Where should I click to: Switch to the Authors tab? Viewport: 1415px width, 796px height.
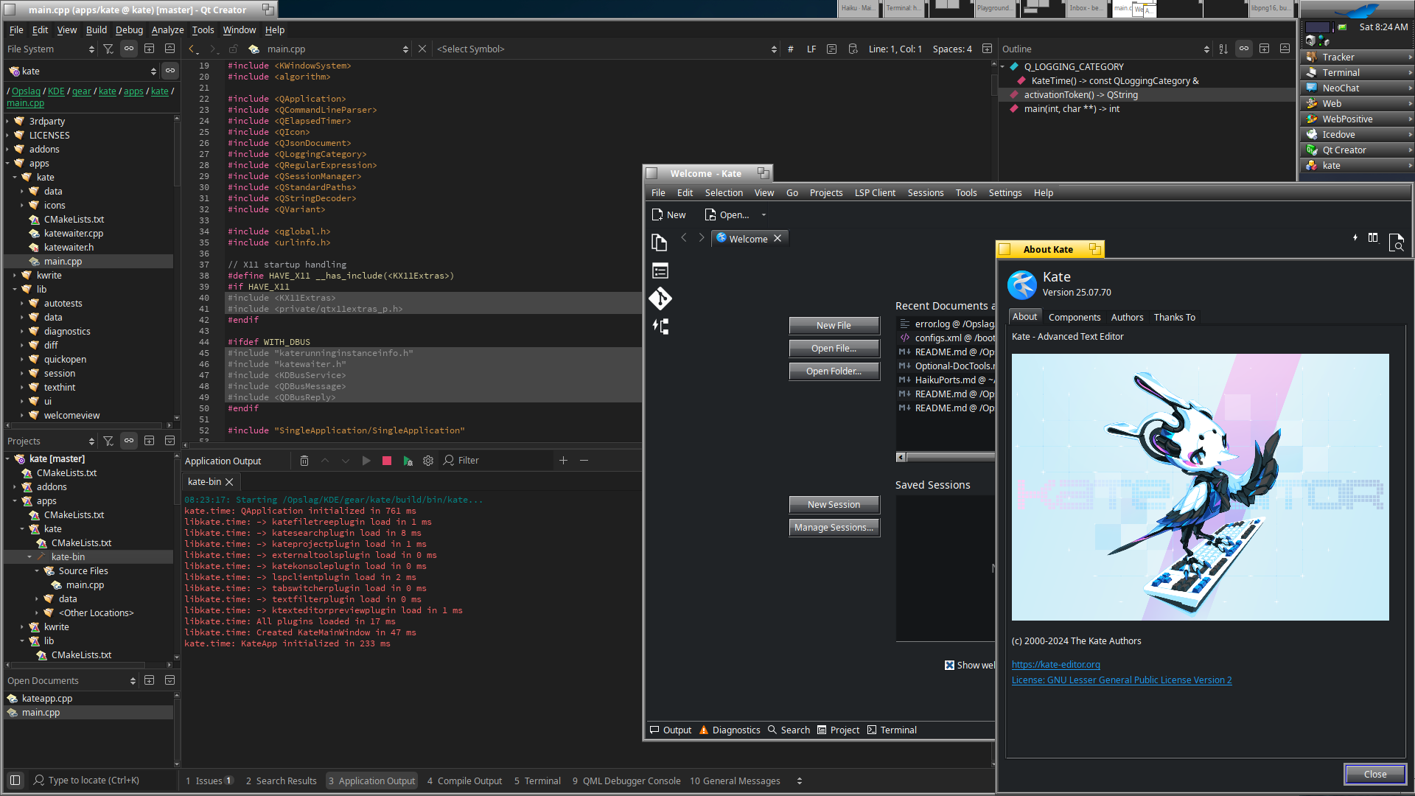(x=1127, y=317)
